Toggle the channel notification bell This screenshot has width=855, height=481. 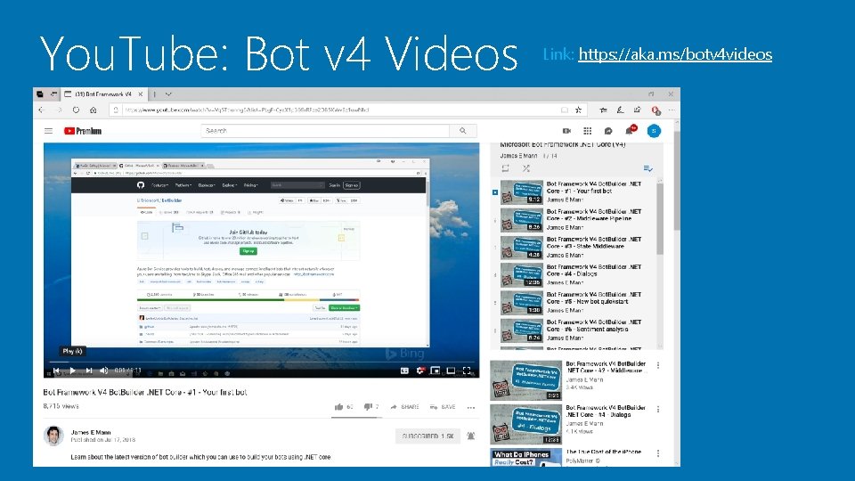470,436
